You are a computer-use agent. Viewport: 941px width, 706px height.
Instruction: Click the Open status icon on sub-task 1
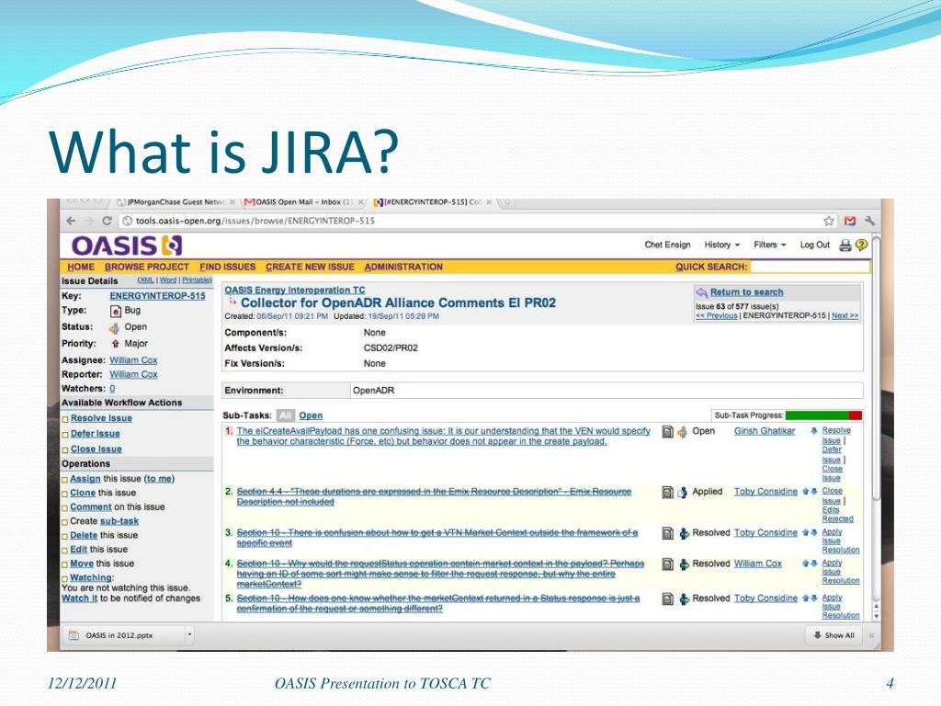(683, 432)
